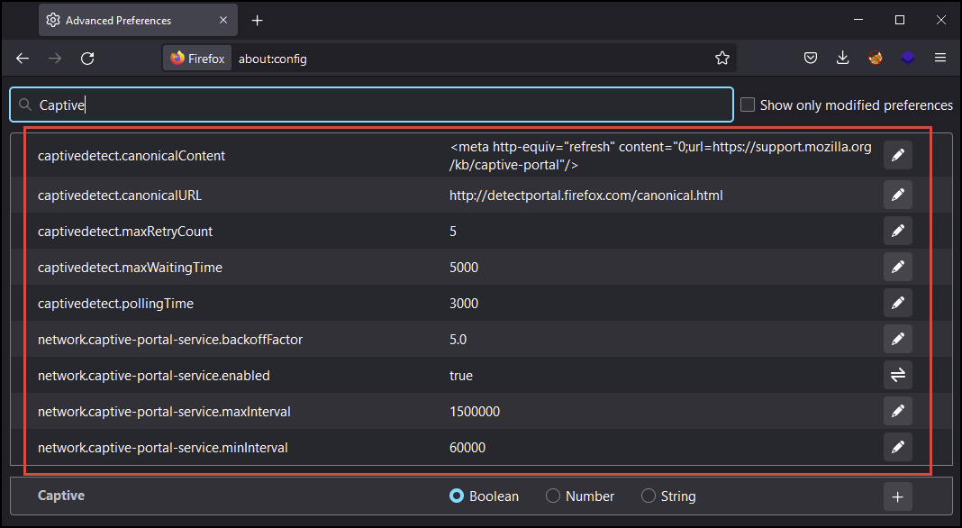Click the about:config address bar
The height and width of the screenshot is (528, 962).
[449, 59]
